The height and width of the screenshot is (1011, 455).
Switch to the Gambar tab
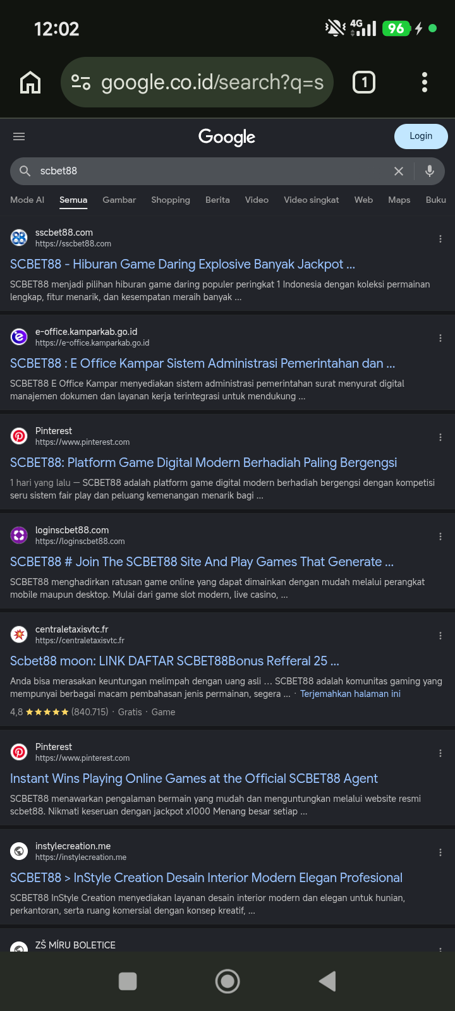[119, 200]
